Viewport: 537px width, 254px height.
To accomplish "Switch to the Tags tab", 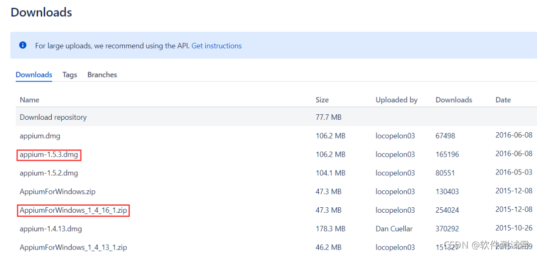I will click(70, 75).
